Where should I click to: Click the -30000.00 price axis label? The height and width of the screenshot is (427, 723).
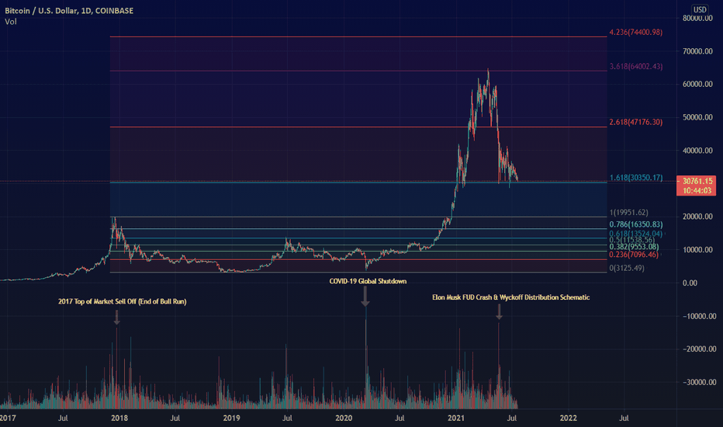click(x=698, y=382)
